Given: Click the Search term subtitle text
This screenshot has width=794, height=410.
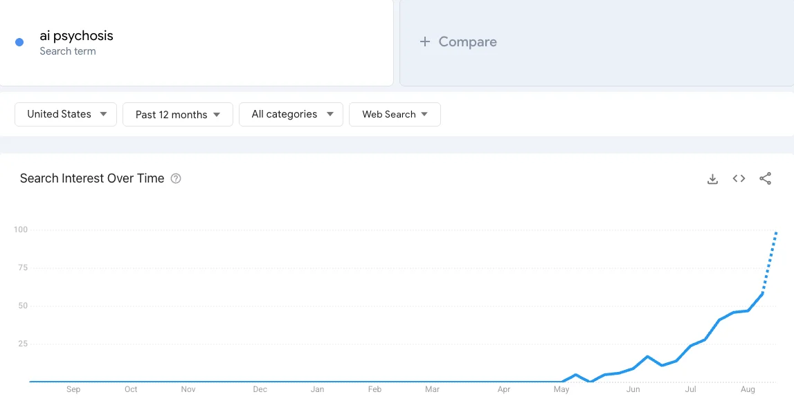Looking at the screenshot, I should [68, 51].
